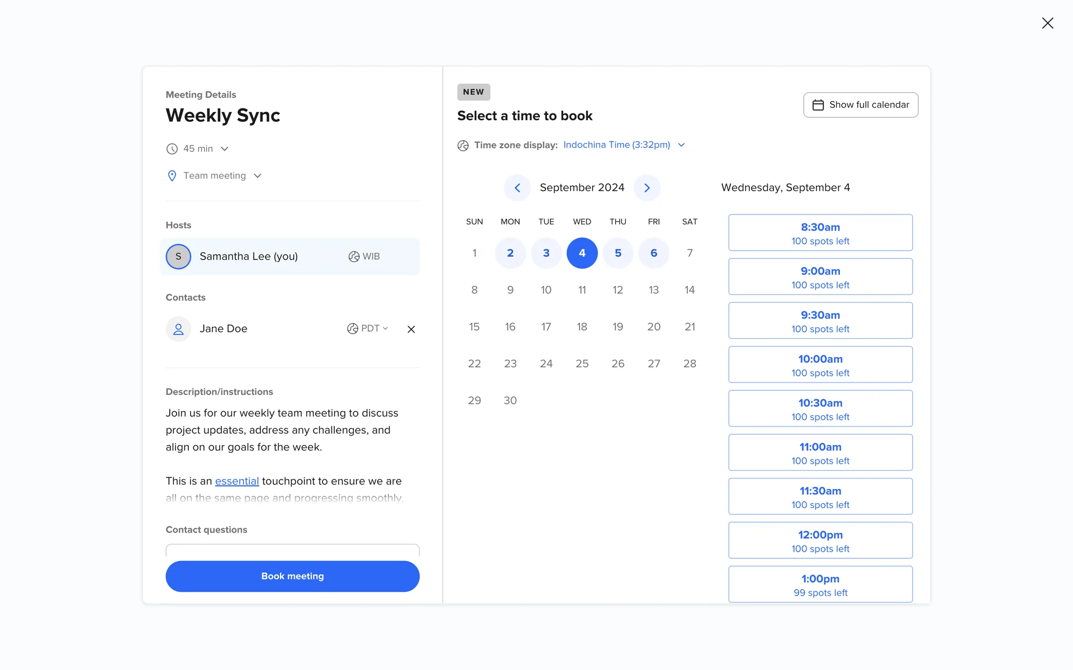This screenshot has width=1073, height=670.
Task: Click Samantha Lee's avatar circle
Action: coord(178,256)
